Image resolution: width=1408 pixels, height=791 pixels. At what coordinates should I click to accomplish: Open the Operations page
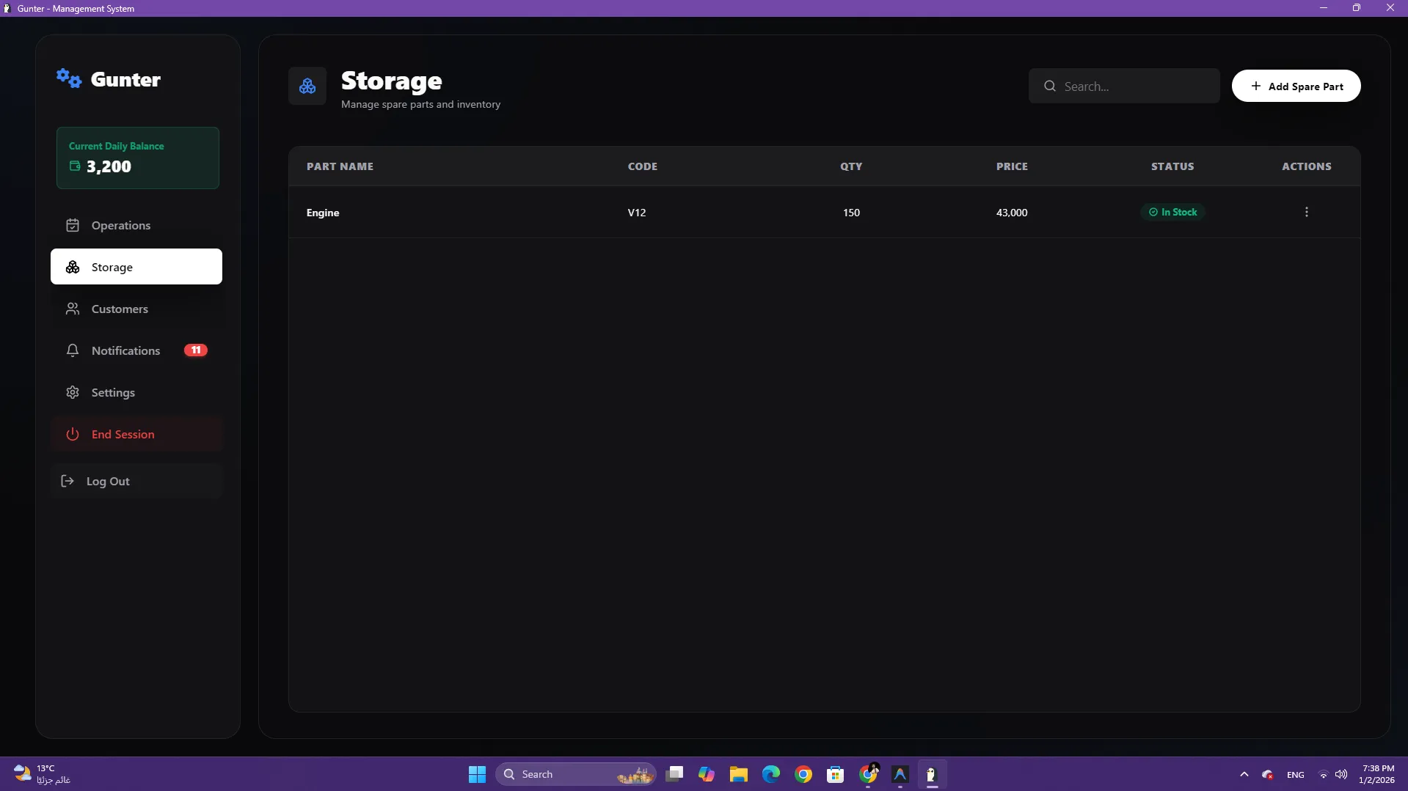[x=136, y=225]
